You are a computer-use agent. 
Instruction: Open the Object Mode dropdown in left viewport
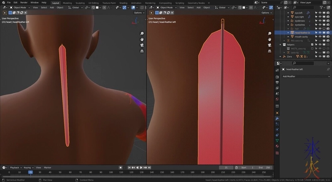[x=20, y=7]
